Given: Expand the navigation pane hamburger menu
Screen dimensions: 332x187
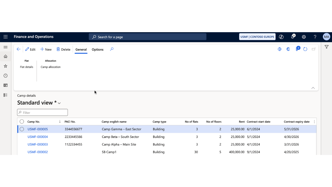Looking at the screenshot, I should [x=5, y=47].
